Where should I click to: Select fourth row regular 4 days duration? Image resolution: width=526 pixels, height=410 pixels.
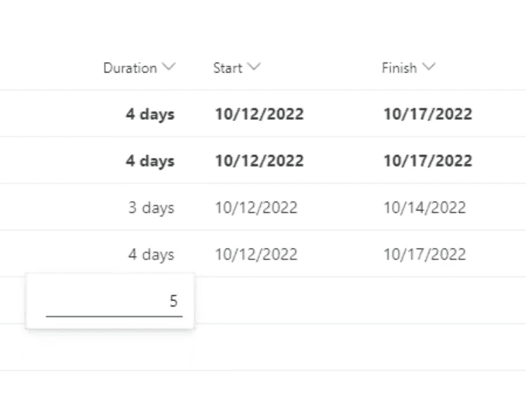pos(152,254)
